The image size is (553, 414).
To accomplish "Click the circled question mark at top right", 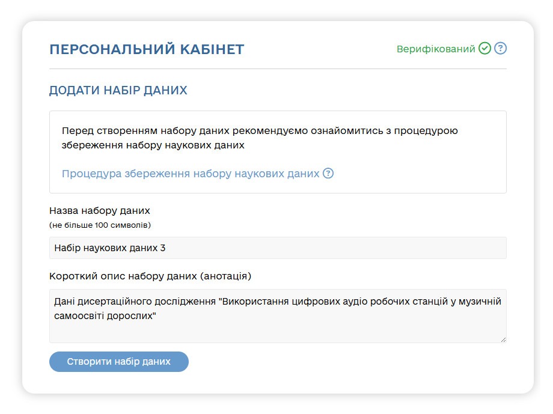I will tap(501, 49).
